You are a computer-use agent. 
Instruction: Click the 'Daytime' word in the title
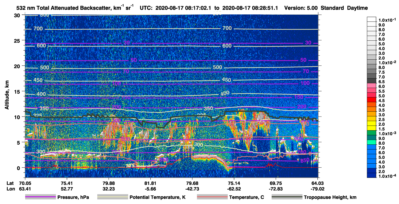357,8
